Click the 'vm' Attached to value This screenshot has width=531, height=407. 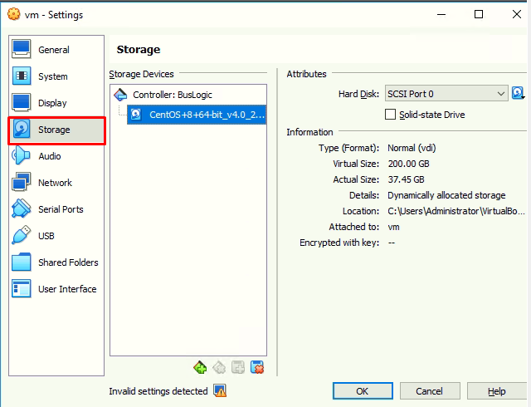pos(393,227)
